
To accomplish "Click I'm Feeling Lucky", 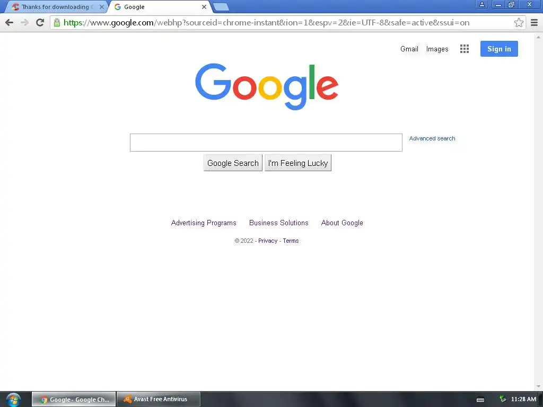I will [x=298, y=163].
